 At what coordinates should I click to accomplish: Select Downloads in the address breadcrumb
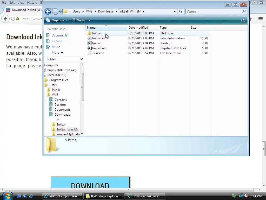(106, 11)
